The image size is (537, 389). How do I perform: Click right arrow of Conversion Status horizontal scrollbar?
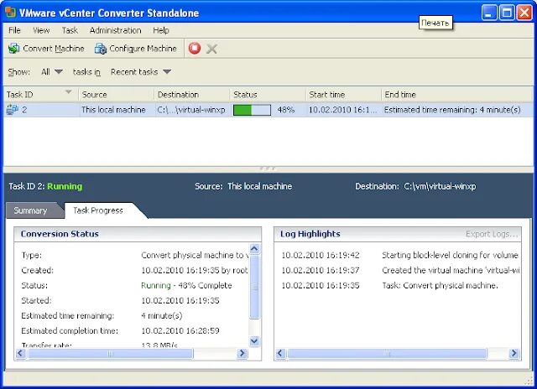(242, 353)
